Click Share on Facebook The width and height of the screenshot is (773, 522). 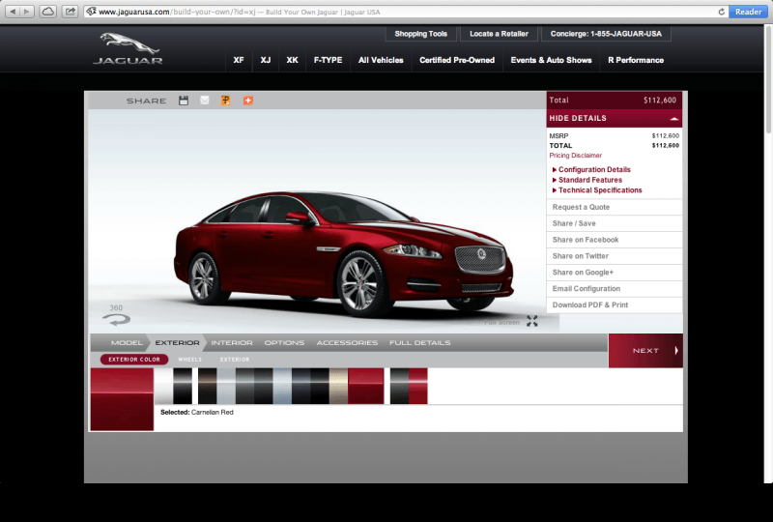point(615,240)
